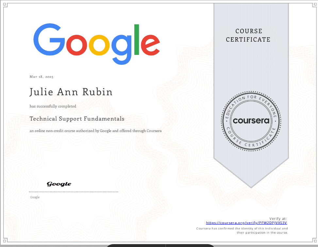Click the Google signature above the line
The width and height of the screenshot is (318, 247).
(x=59, y=184)
